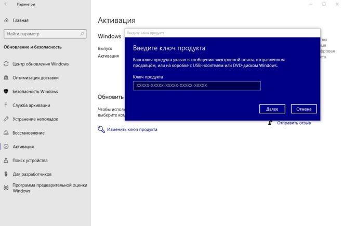Select Устранение неполадок in sidebar
Image resolution: width=343 pixels, height=226 pixels.
(x=35, y=119)
